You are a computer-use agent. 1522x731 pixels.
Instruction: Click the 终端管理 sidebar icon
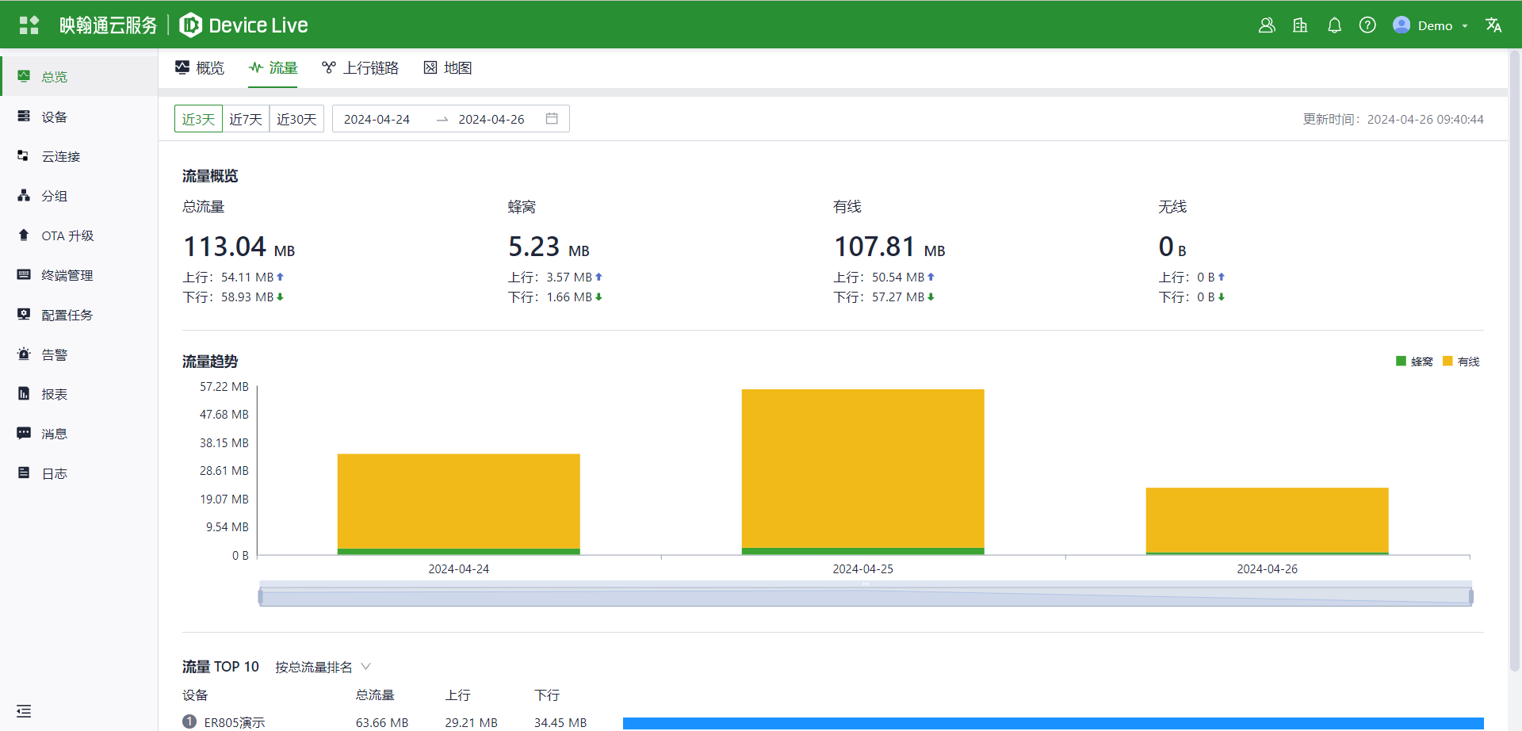coord(24,275)
